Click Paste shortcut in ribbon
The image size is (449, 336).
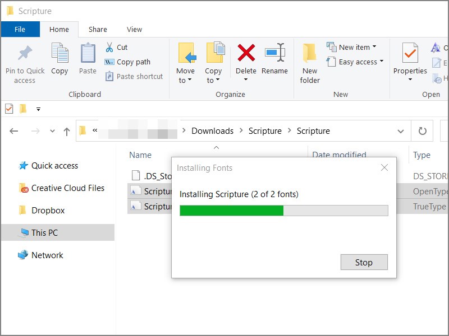[134, 76]
